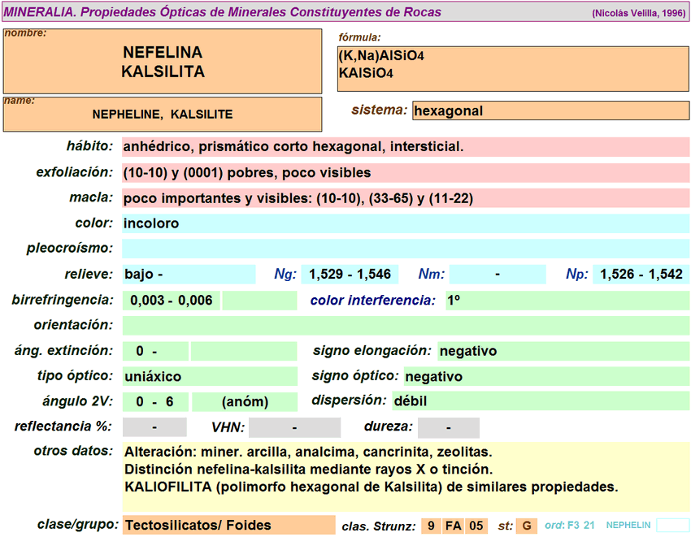Click the signo elongación field showing negativo
691x537 pixels.
[x=563, y=352]
